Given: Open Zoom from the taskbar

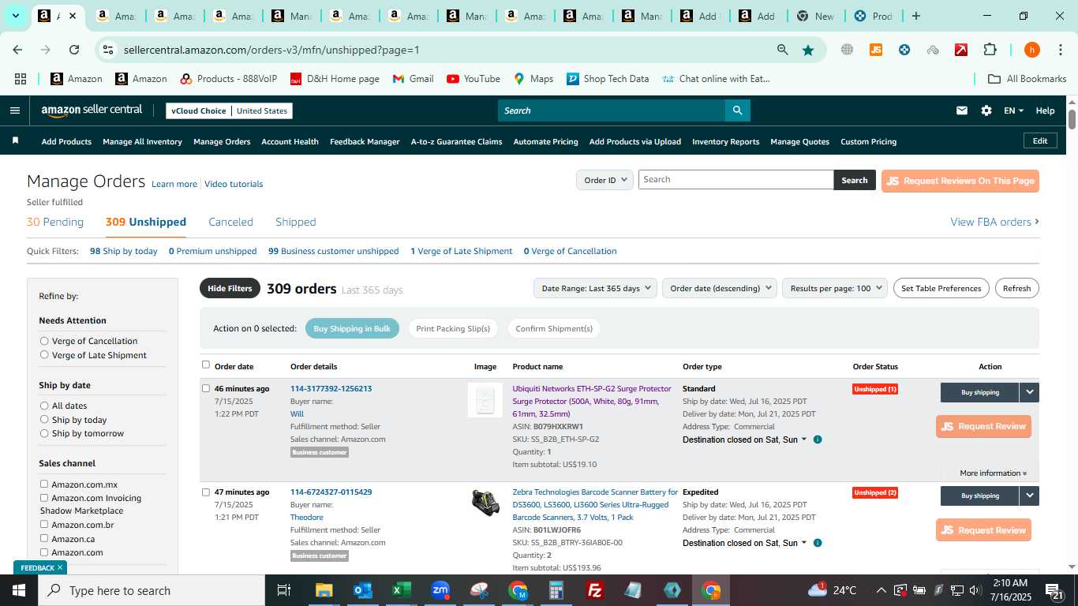Looking at the screenshot, I should (x=440, y=590).
